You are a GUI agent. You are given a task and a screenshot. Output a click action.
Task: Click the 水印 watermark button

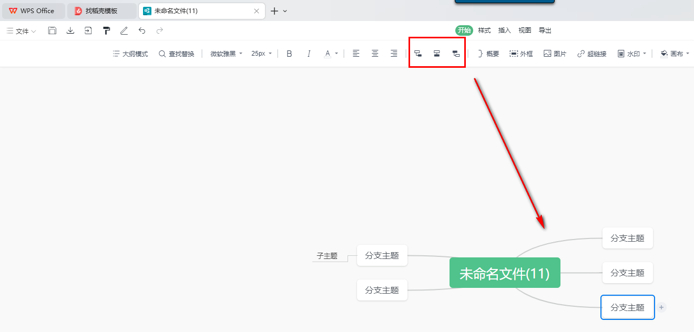(628, 54)
